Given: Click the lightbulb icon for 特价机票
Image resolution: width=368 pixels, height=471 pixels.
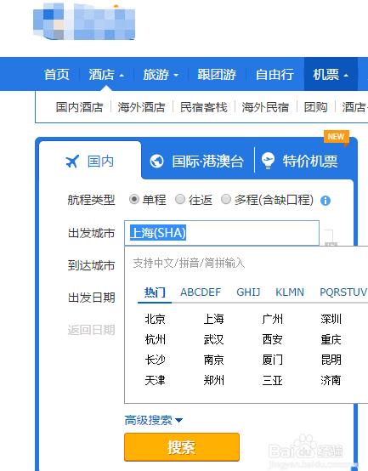Looking at the screenshot, I should click(x=268, y=161).
